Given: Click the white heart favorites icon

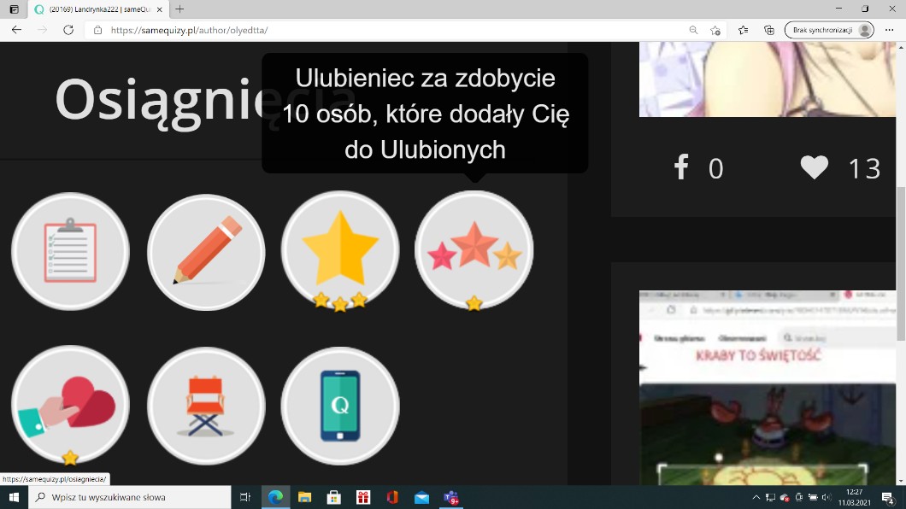Looking at the screenshot, I should tap(814, 167).
